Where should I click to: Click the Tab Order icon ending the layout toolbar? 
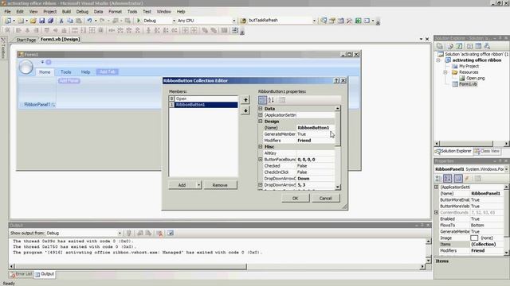point(235,30)
